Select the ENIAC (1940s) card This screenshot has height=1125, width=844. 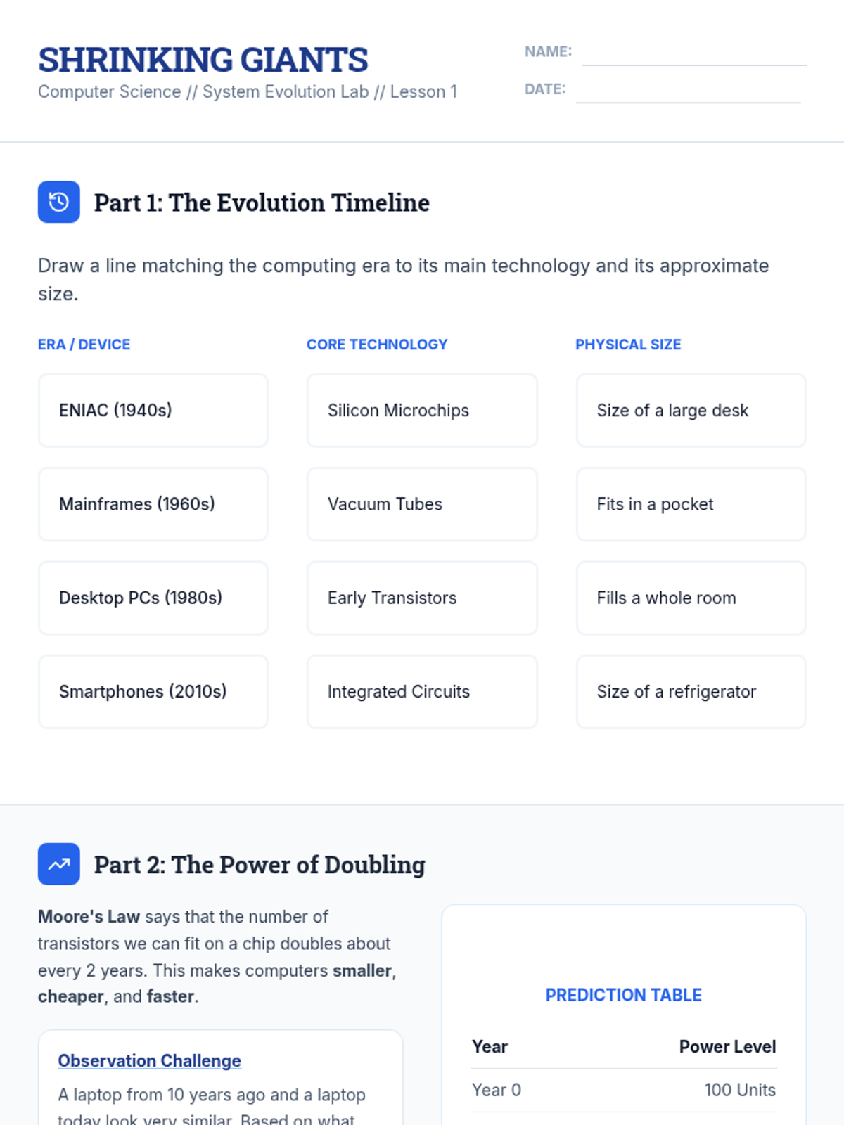pyautogui.click(x=153, y=411)
